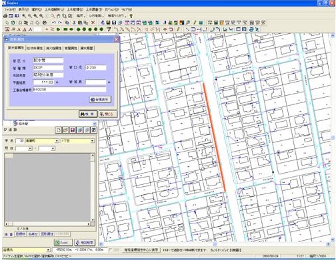Click the map search button beside Excel

point(85,243)
